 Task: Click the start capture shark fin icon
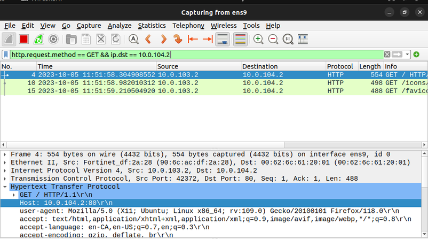coord(9,40)
